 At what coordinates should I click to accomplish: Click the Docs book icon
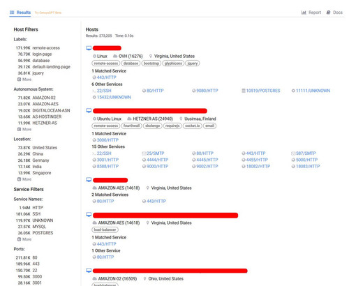coord(328,13)
